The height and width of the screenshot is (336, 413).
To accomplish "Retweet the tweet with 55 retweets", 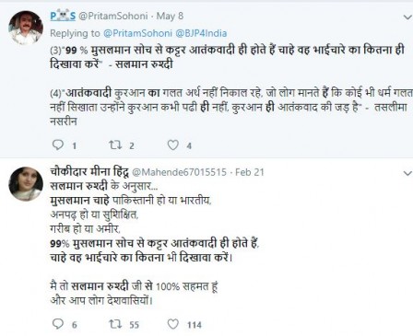I will (115, 324).
